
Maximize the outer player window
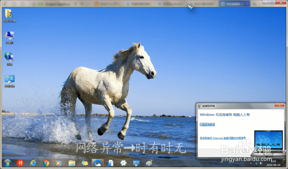click(272, 2)
